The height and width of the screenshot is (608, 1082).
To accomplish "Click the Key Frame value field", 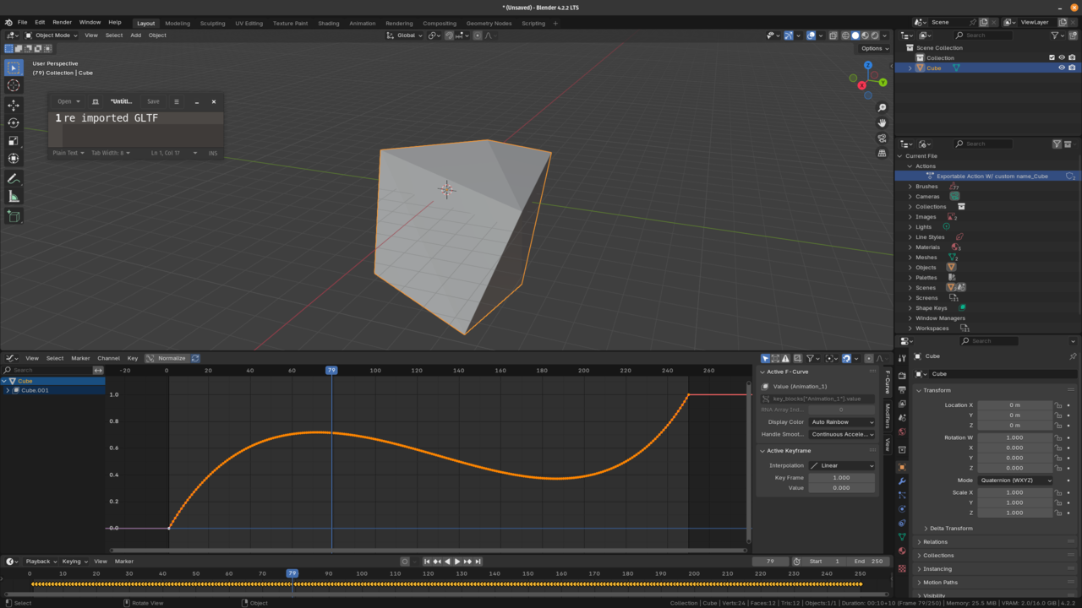I will [x=842, y=478].
